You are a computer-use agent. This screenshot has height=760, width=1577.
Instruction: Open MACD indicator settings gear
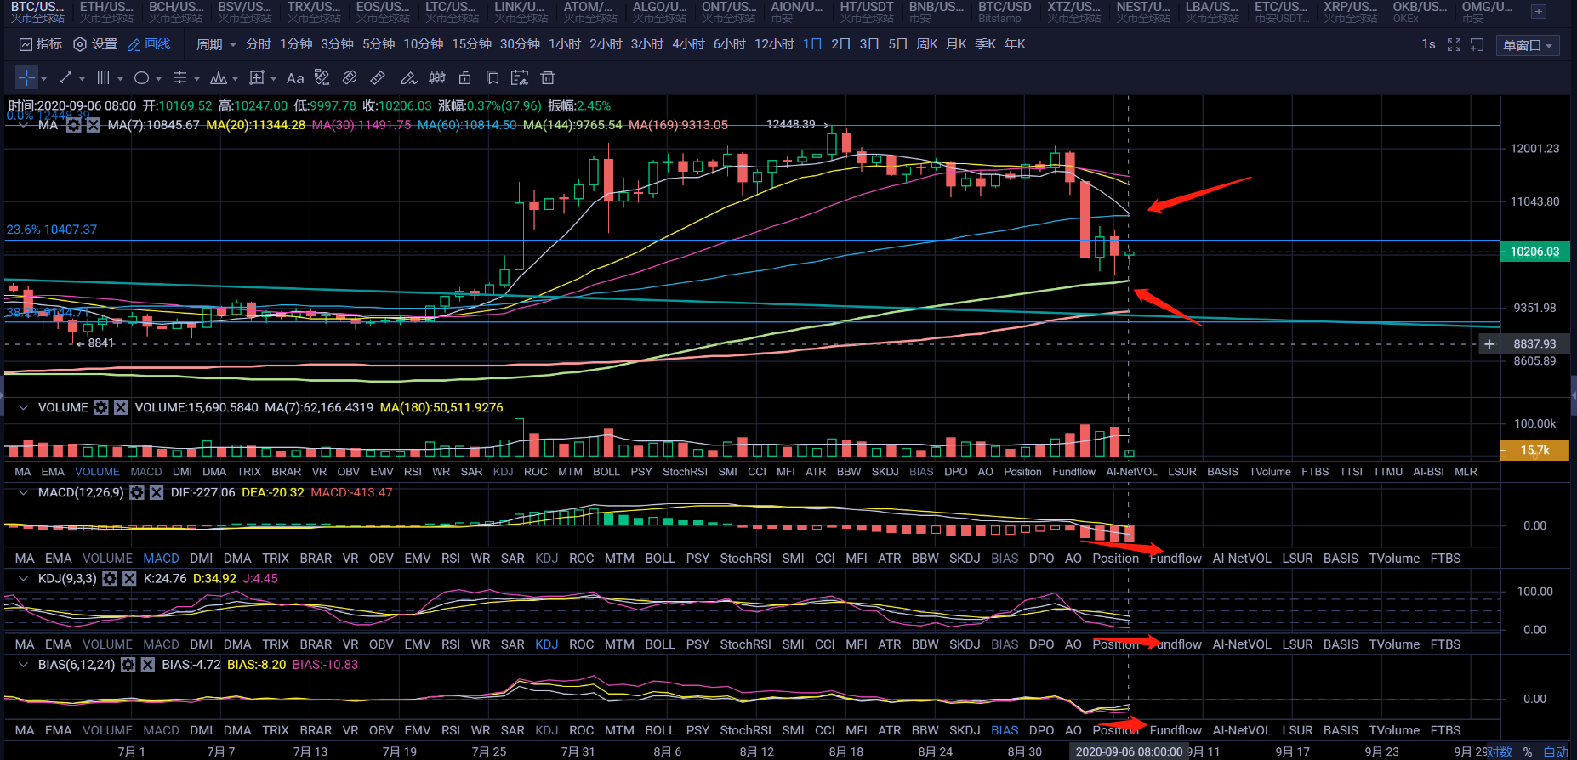(137, 492)
